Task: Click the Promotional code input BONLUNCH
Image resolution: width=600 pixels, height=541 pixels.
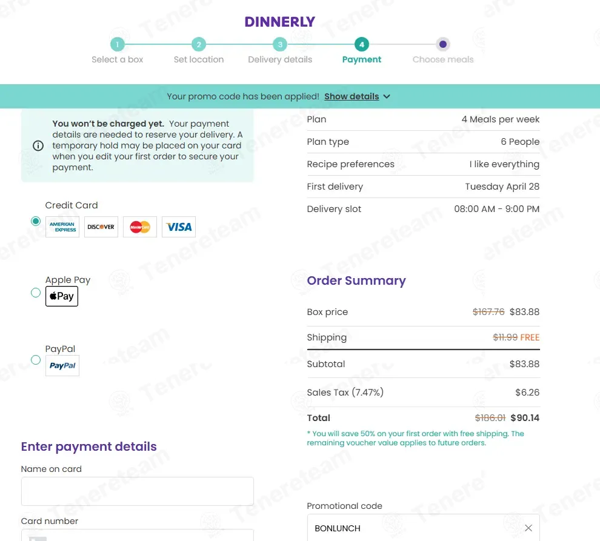Action: point(423,528)
